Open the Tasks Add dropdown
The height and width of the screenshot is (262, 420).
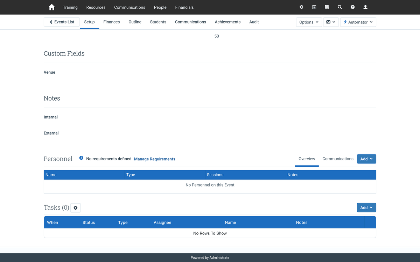(x=366, y=208)
